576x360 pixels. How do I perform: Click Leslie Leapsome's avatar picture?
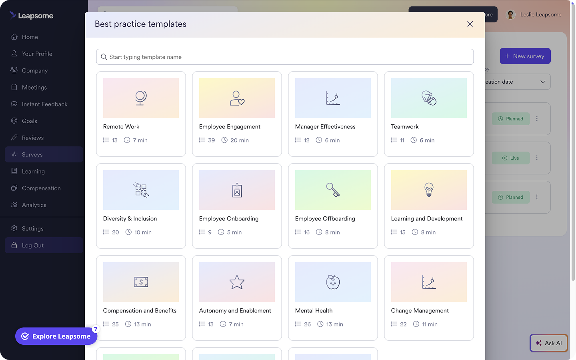(510, 15)
